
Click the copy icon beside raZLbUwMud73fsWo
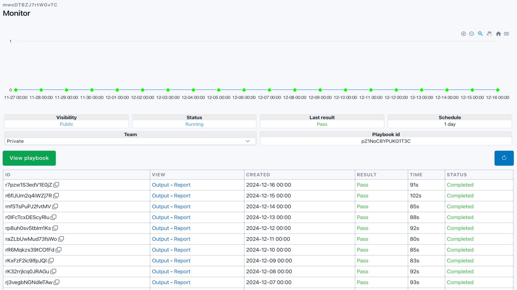pyautogui.click(x=61, y=239)
